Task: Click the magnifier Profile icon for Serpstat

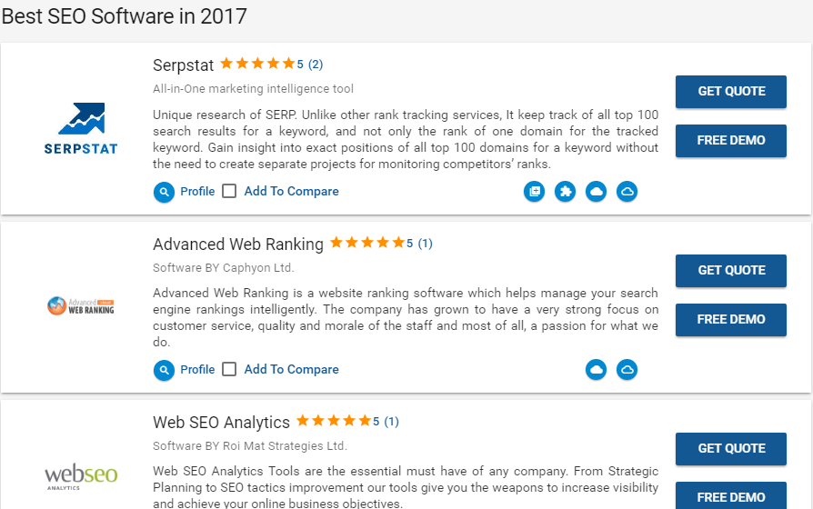Action: pos(164,193)
